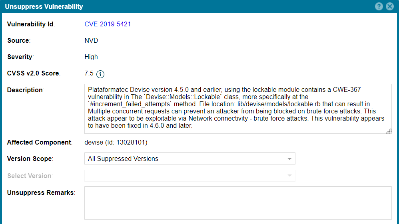Viewport: 399px width, 224px height.
Task: Click the '7.5' CVSS score value
Action: point(89,73)
